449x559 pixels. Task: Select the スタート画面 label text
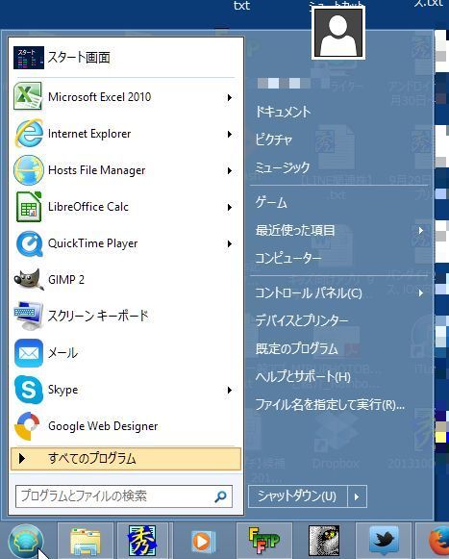click(x=79, y=58)
